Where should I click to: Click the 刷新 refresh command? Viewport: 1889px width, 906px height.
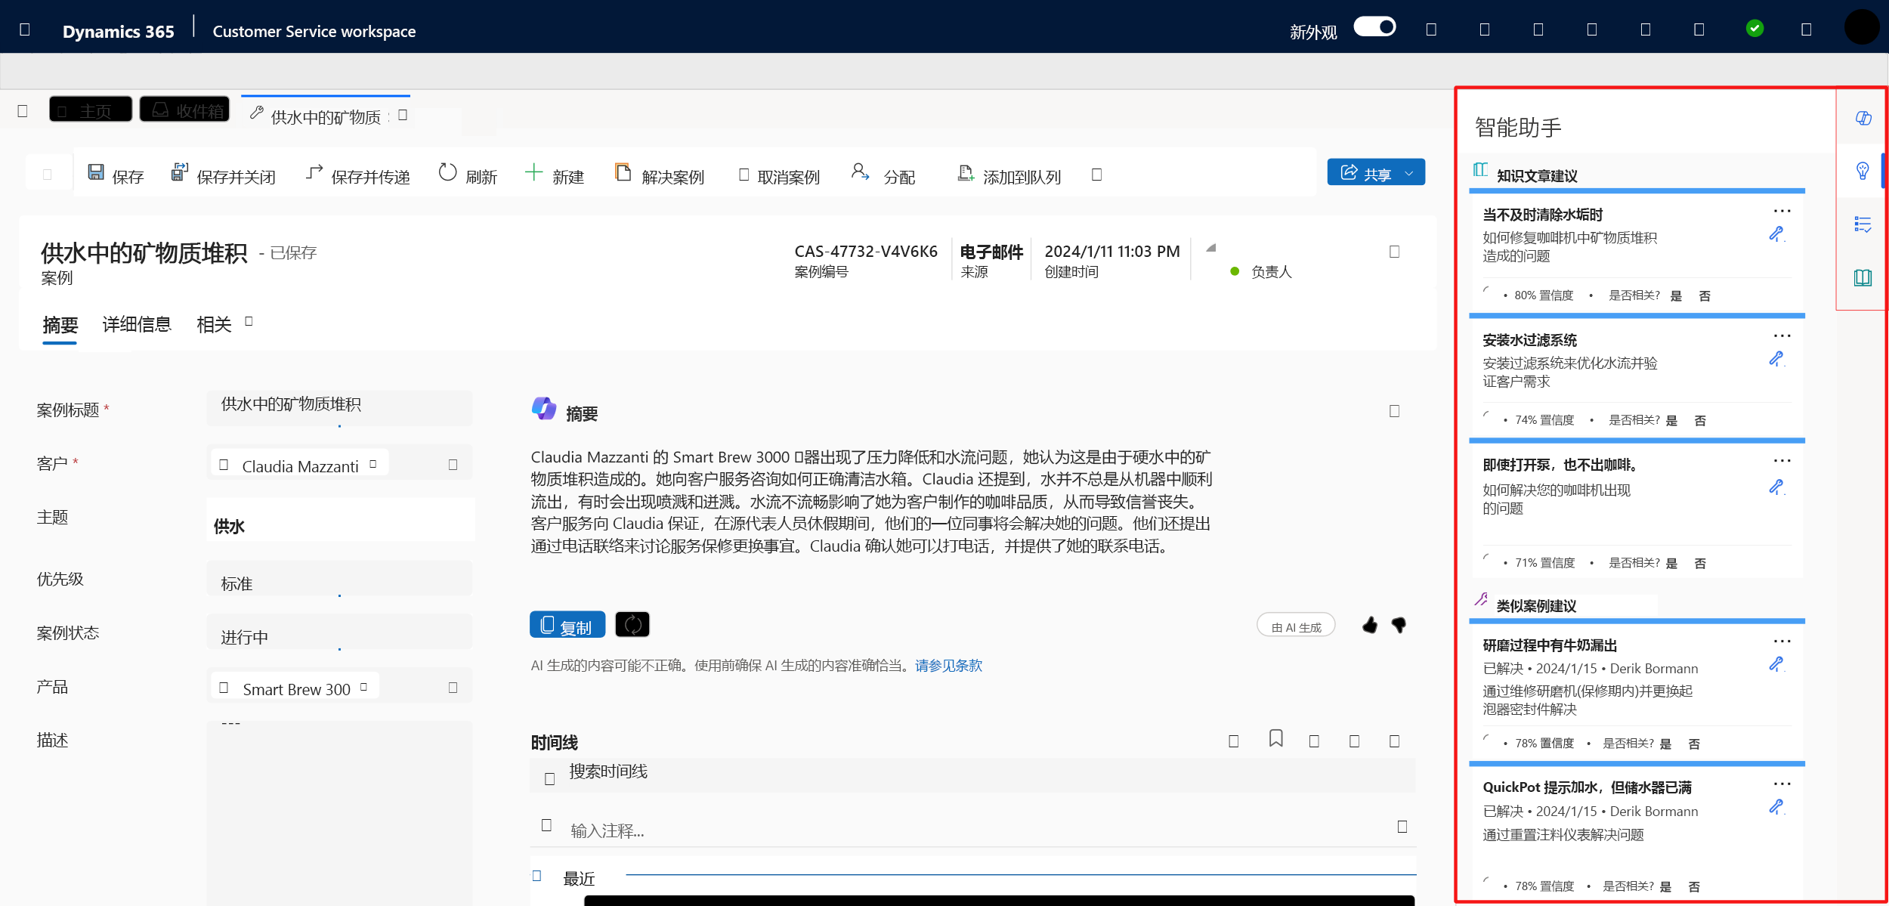pyautogui.click(x=468, y=175)
